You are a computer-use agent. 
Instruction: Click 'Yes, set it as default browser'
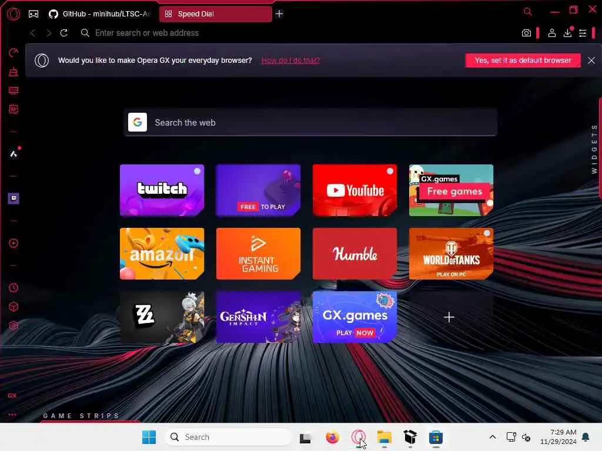coord(523,60)
